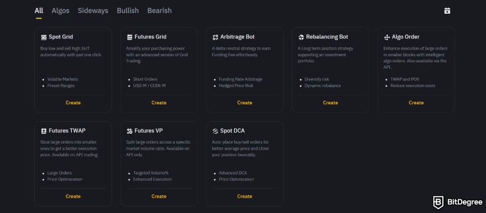Click the Large Orders bullet
The width and height of the screenshot is (486, 213).
[x=59, y=173]
